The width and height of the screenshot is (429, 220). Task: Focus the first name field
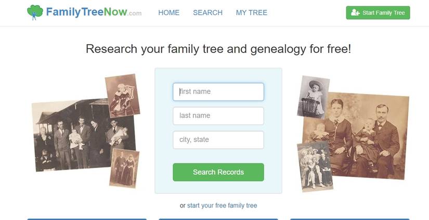coord(218,92)
